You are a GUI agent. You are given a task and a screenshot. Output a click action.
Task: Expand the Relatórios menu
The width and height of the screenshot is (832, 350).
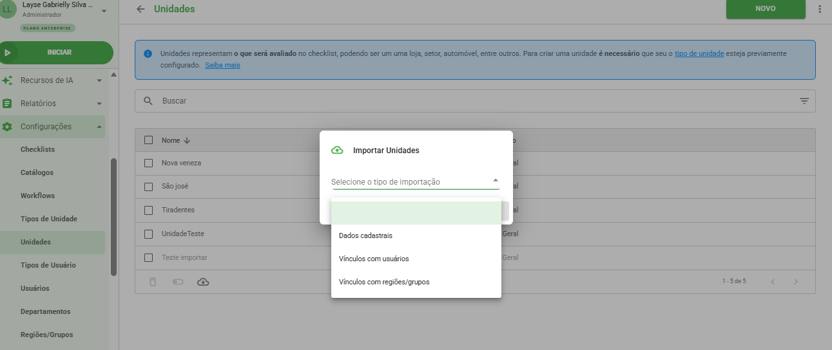(x=99, y=104)
